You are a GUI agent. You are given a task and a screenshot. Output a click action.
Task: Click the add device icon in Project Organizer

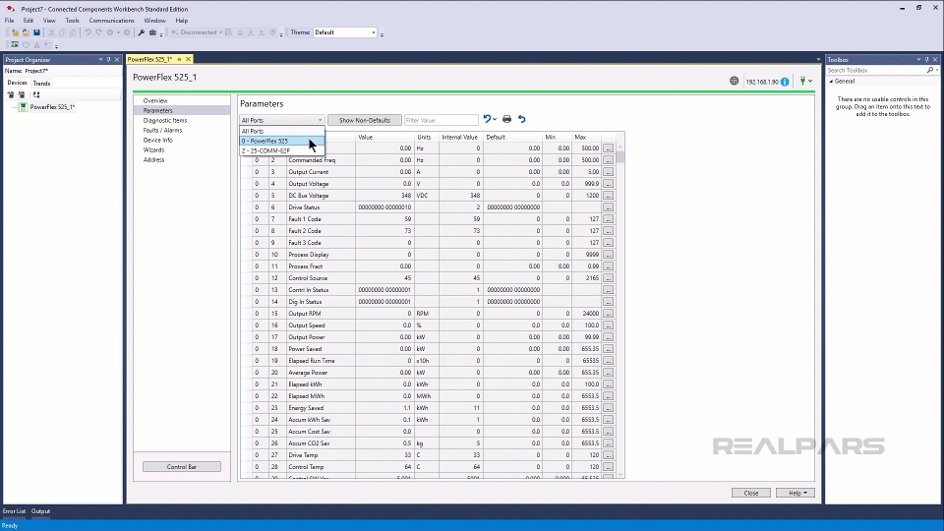[x=11, y=95]
